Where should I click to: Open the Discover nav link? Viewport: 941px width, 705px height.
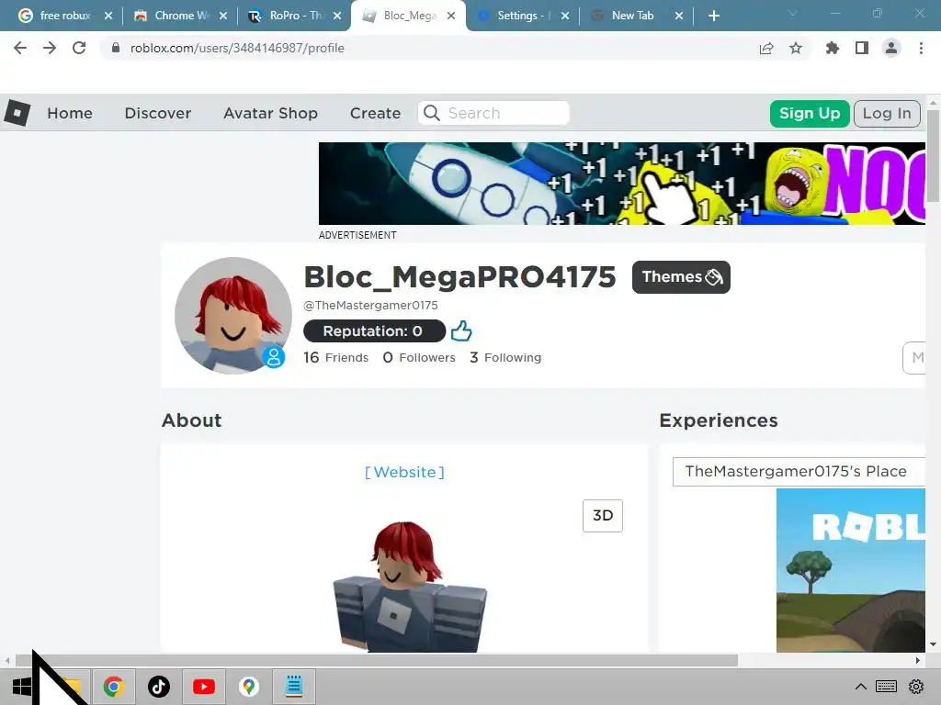[x=158, y=113]
